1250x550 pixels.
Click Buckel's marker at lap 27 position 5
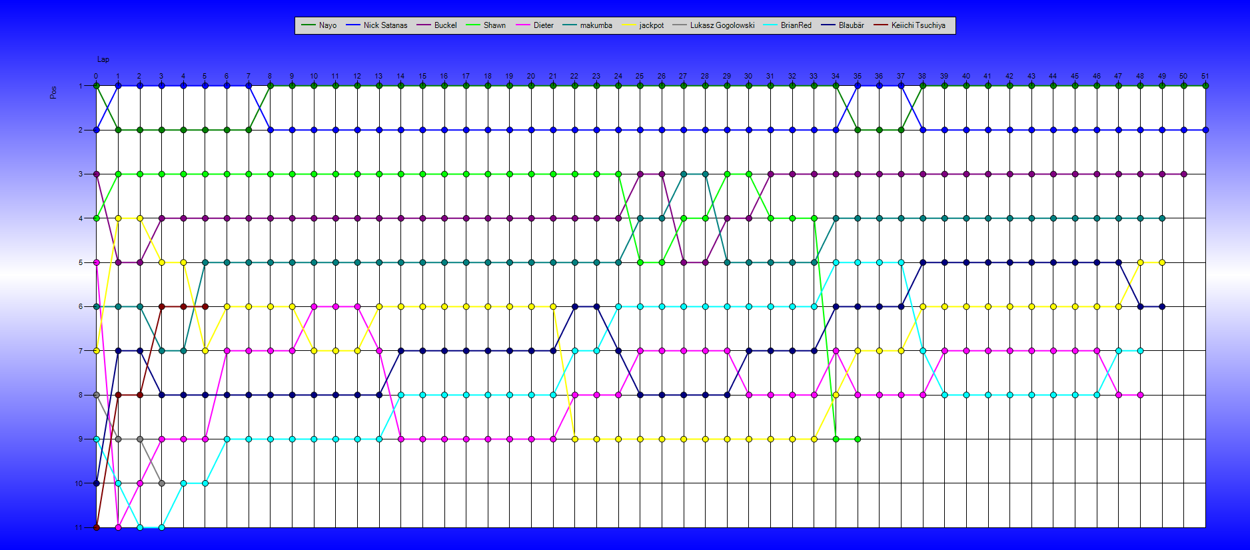point(683,262)
